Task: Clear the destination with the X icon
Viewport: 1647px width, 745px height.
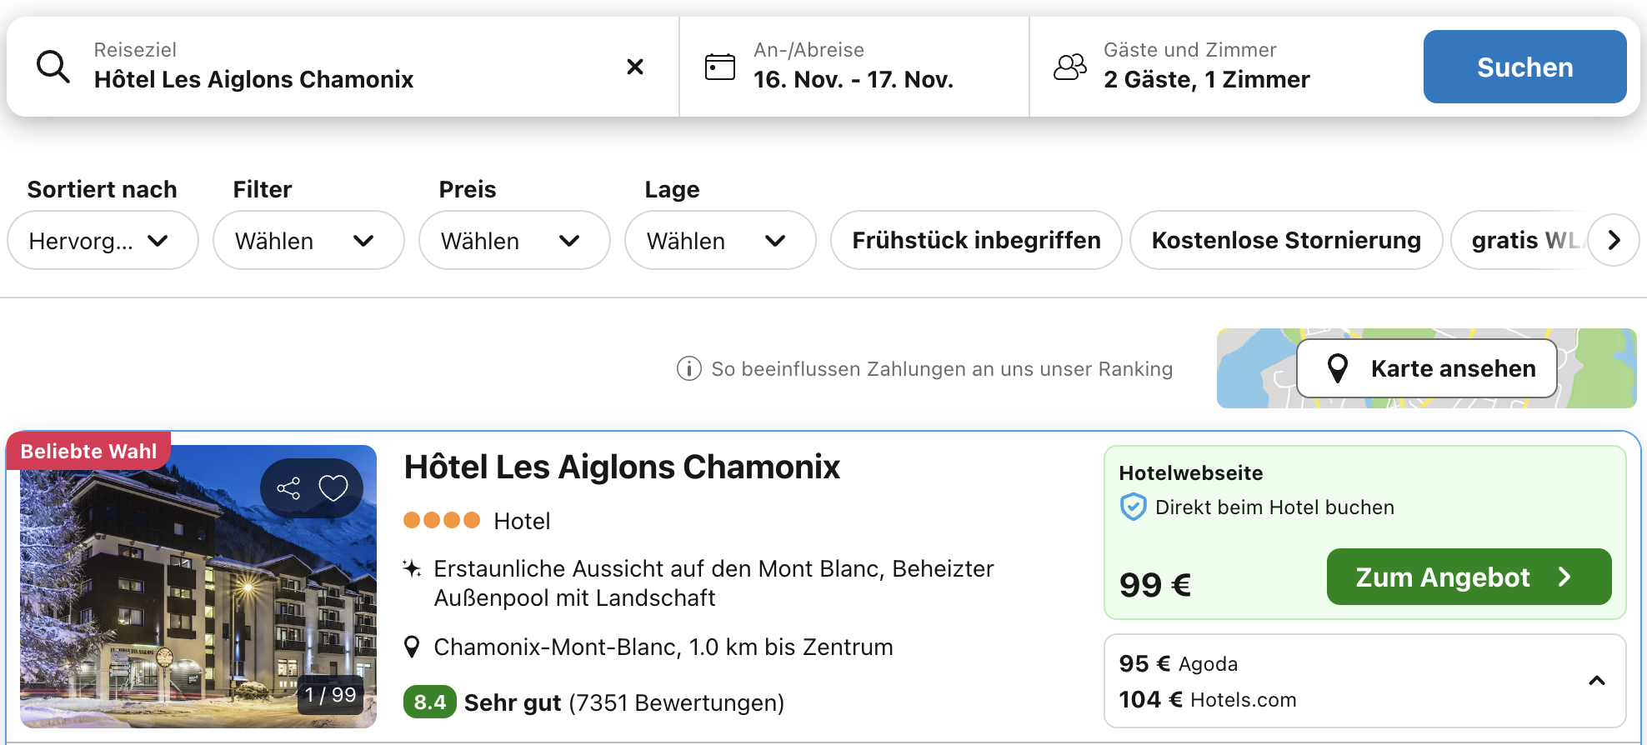Action: 635,67
